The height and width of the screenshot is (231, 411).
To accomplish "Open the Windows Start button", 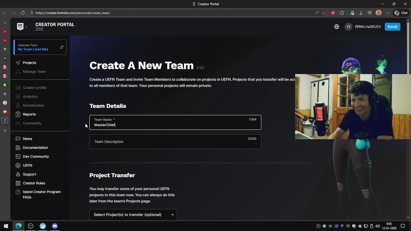I will (6, 226).
